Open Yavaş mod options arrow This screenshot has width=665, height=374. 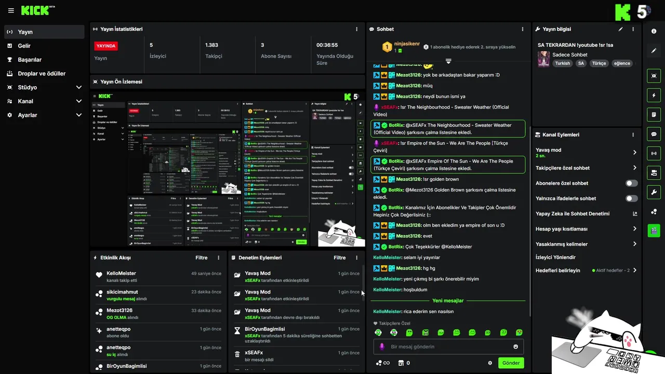(635, 153)
